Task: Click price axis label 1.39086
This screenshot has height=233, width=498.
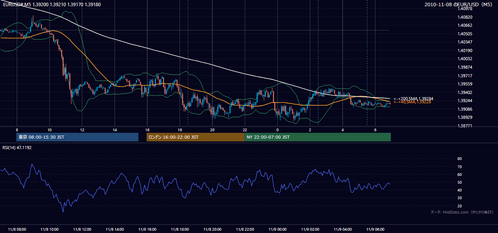Action: coord(465,110)
